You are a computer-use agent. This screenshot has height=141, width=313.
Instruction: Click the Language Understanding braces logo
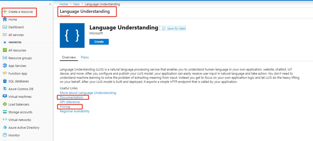coord(72,35)
